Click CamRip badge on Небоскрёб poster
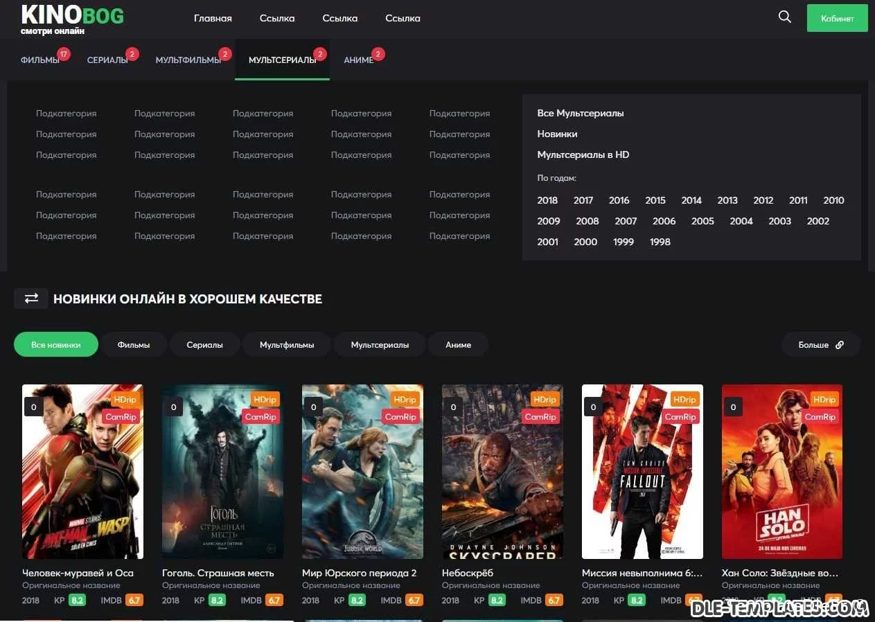The width and height of the screenshot is (875, 622). tap(540, 417)
